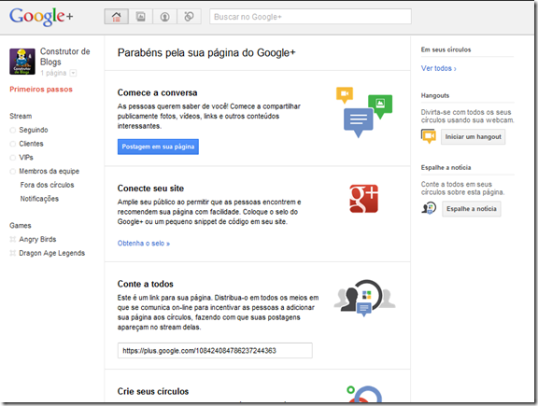Open Fora dos círculos stream
Screen dimensions: 538x406
pos(47,185)
